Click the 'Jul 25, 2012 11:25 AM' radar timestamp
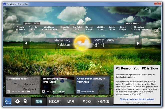The height and width of the screenshot is (109, 165). pos(21,92)
